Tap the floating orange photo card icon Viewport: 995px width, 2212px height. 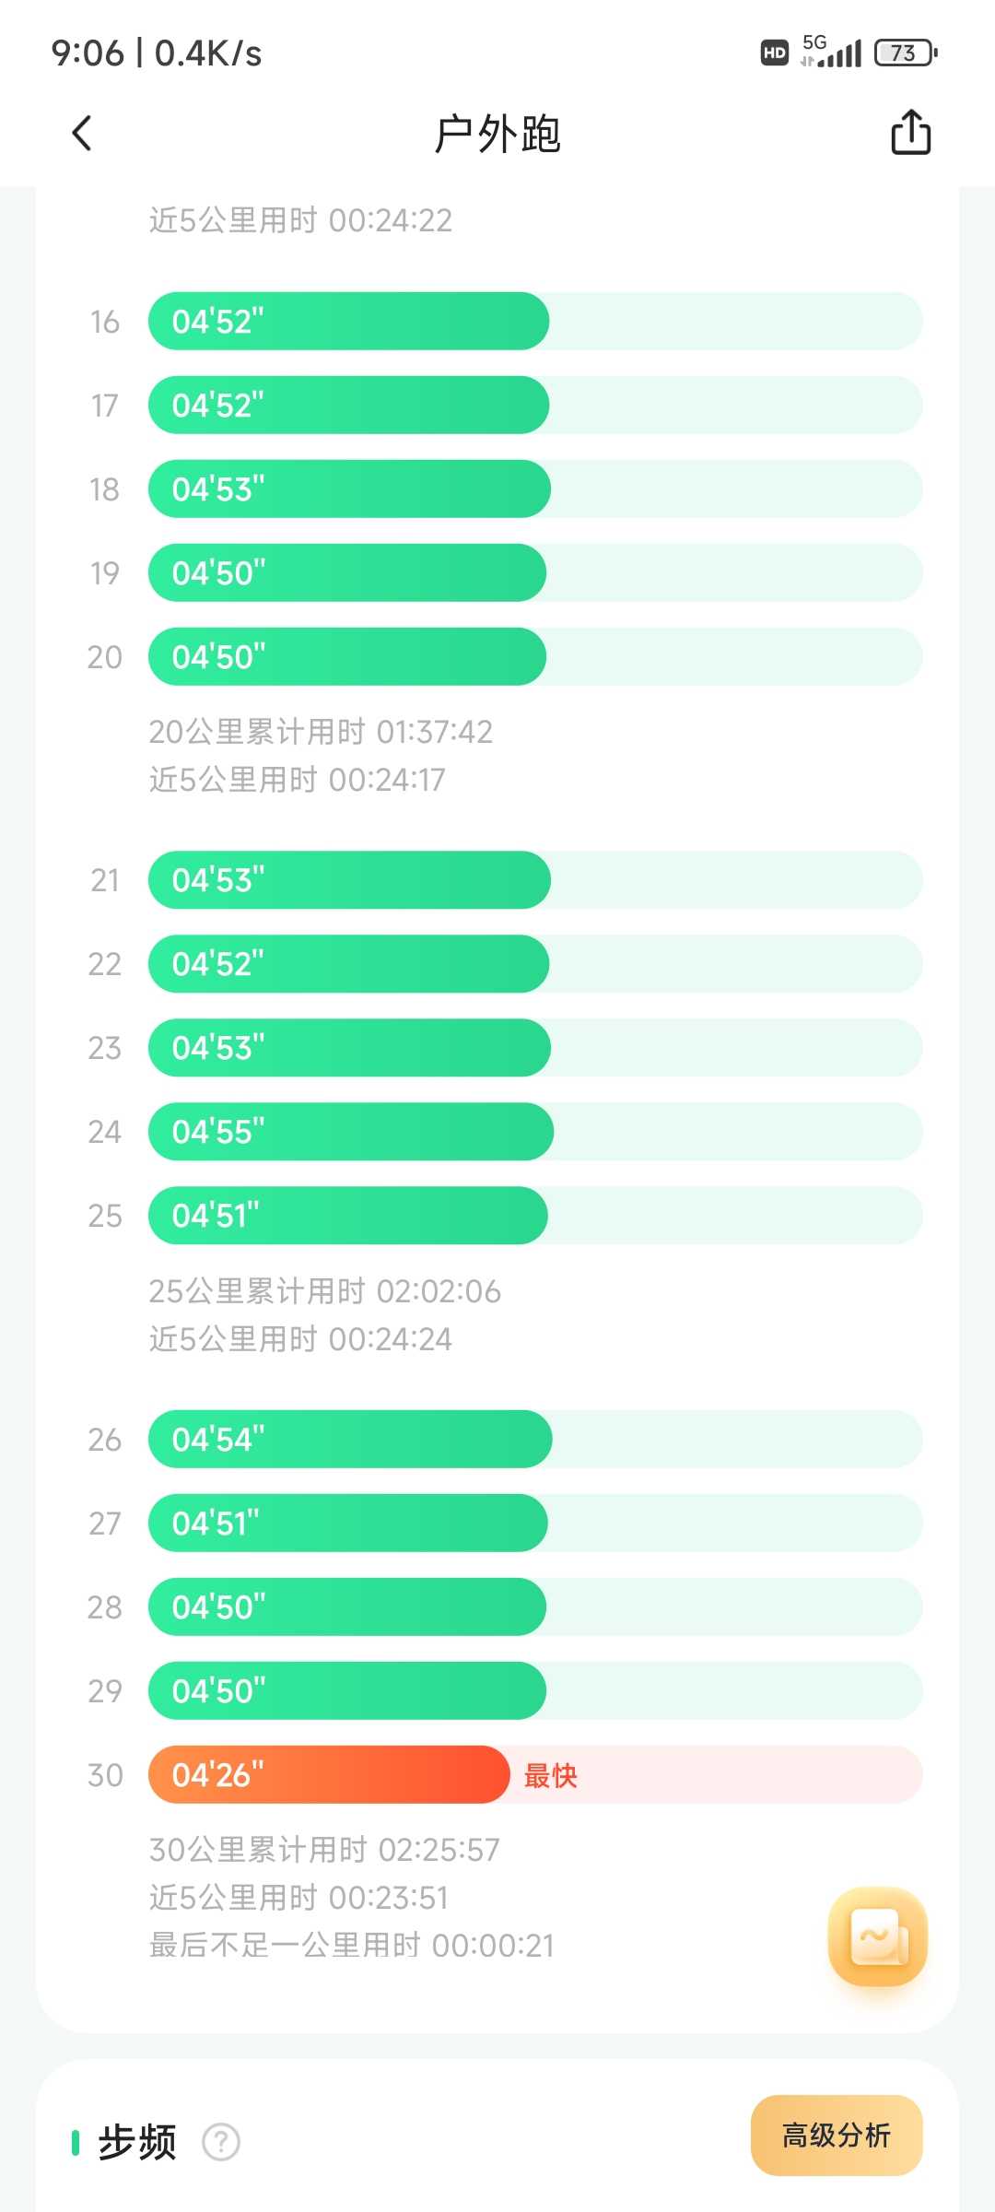[878, 1936]
